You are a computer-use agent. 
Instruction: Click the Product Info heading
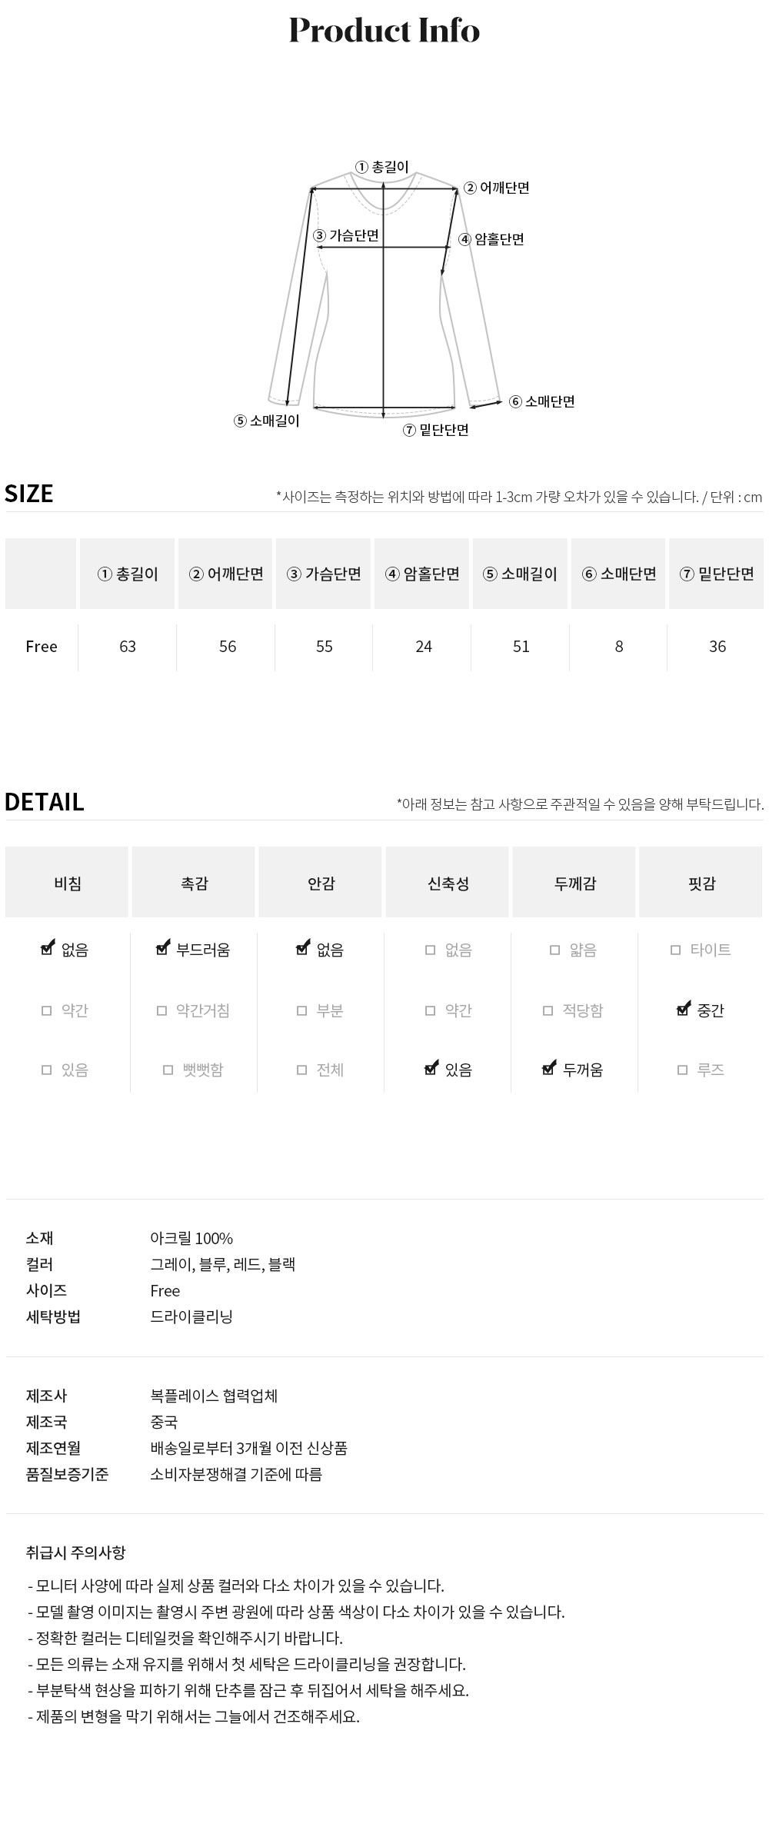(384, 31)
